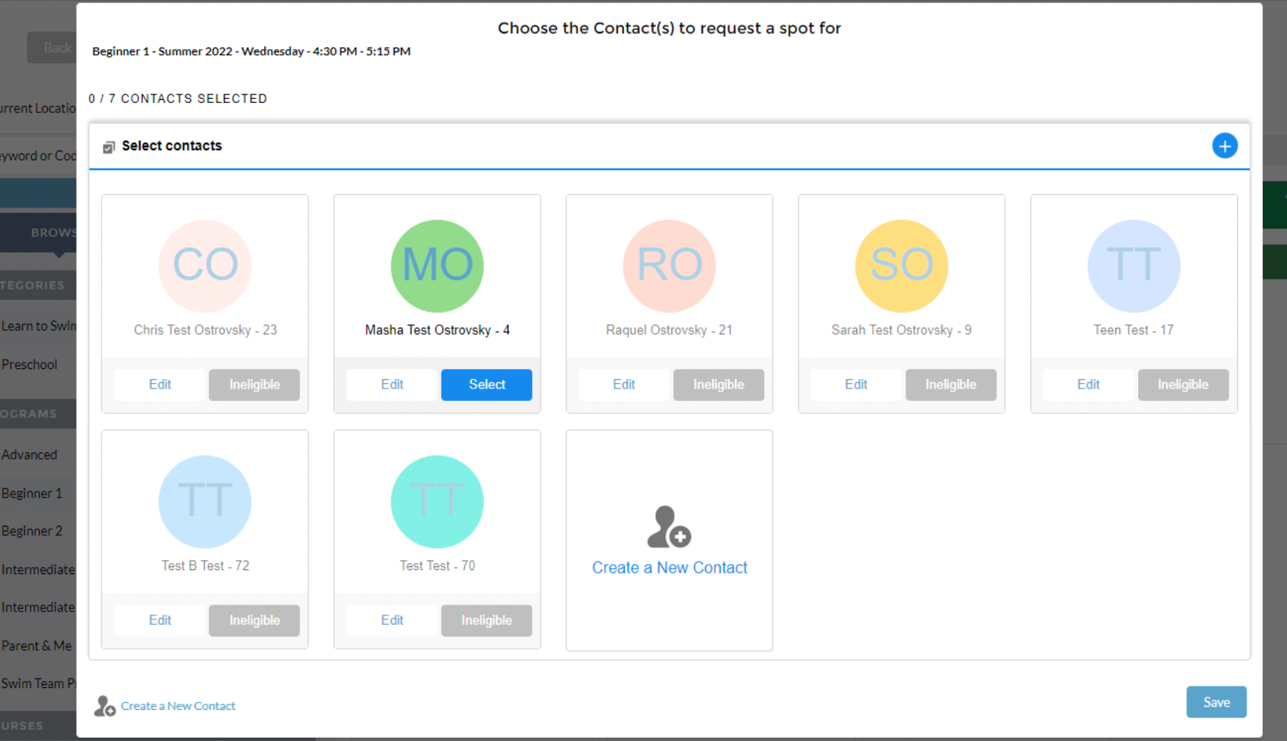Viewport: 1287px width, 741px height.
Task: Edit Masha Test Ostrovsky contact
Action: tap(392, 385)
